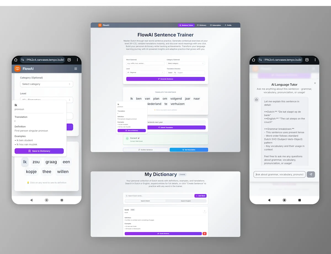Click the Another Sentence button
Image resolution: width=331 pixels, height=254 pixels.
pos(145,150)
